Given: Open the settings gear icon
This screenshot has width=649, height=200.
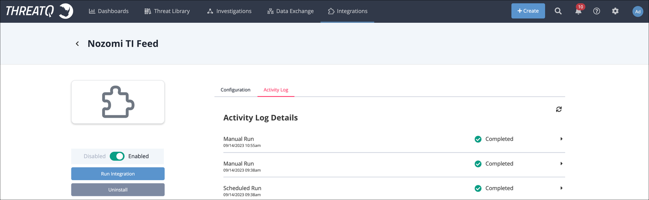Looking at the screenshot, I should [x=615, y=11].
